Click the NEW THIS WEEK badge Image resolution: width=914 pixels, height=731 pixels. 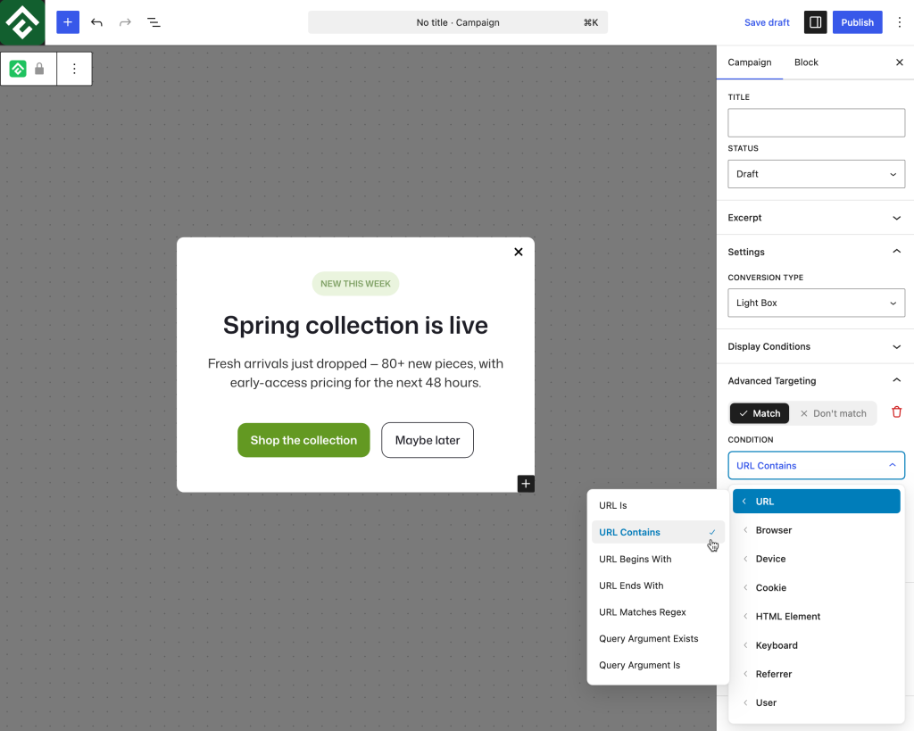coord(355,283)
